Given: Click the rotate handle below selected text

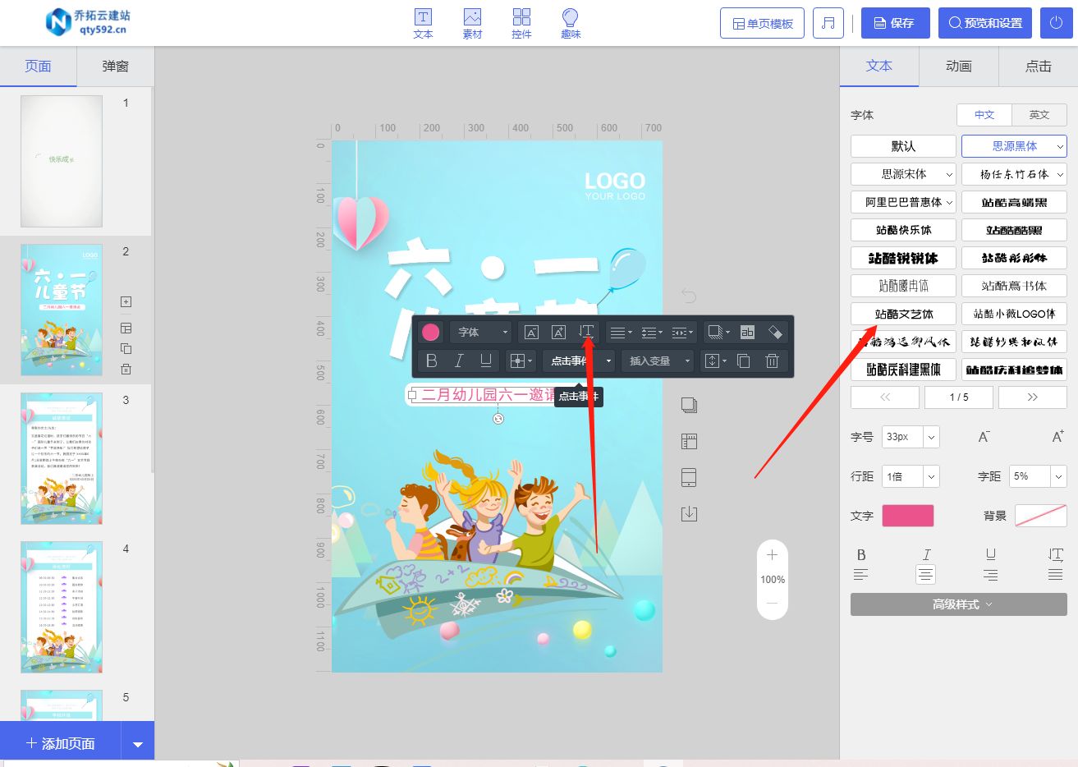Looking at the screenshot, I should pyautogui.click(x=498, y=419).
